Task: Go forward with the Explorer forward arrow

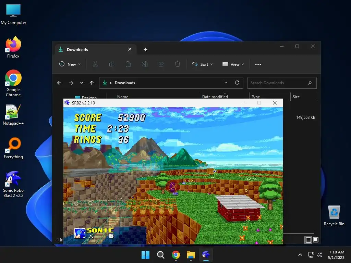Action: (x=71, y=83)
